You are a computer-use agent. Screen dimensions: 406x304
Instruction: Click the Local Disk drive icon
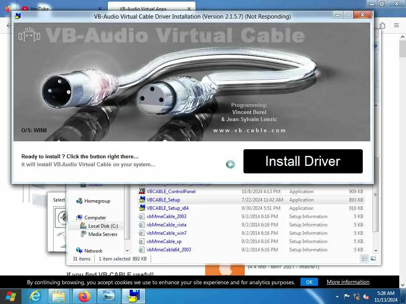[83, 226]
